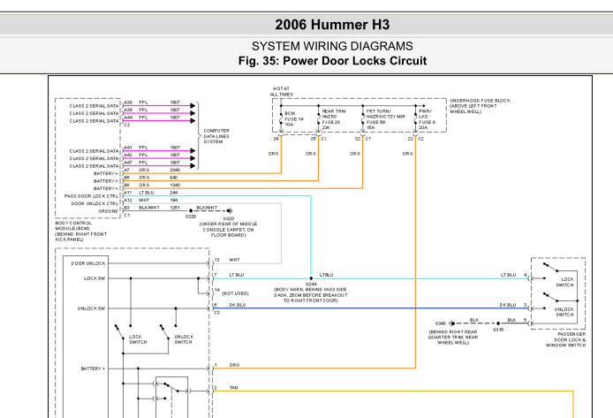Select circuit number "1251"
This screenshot has width=613, height=418.
tap(175, 208)
